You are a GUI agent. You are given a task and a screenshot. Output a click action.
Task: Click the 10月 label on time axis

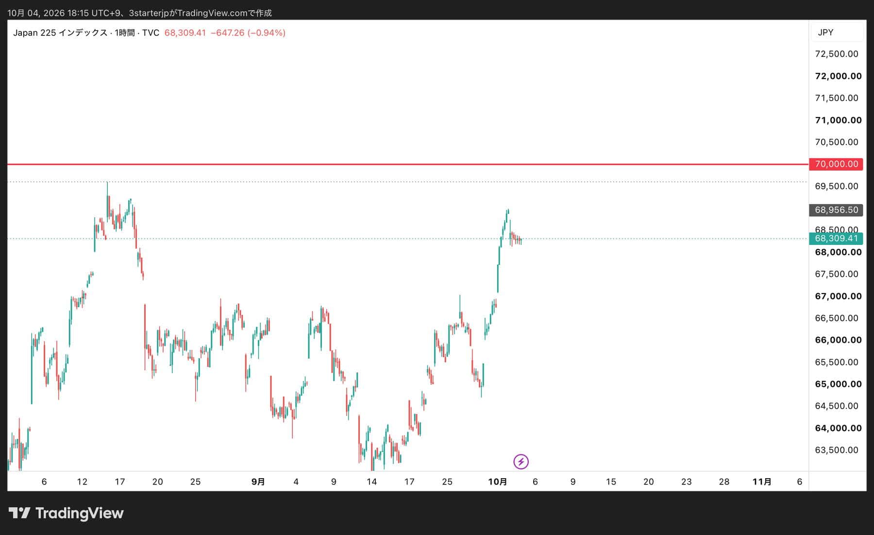tap(497, 482)
